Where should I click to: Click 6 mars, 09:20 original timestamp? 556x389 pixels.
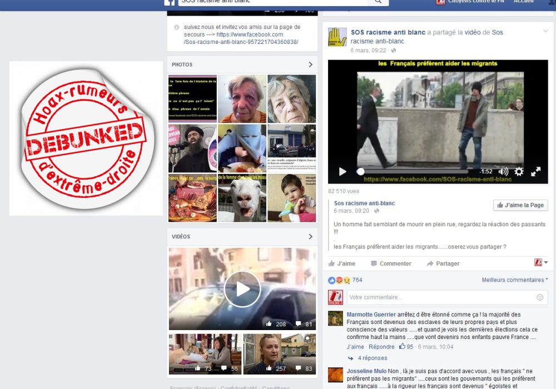point(351,211)
